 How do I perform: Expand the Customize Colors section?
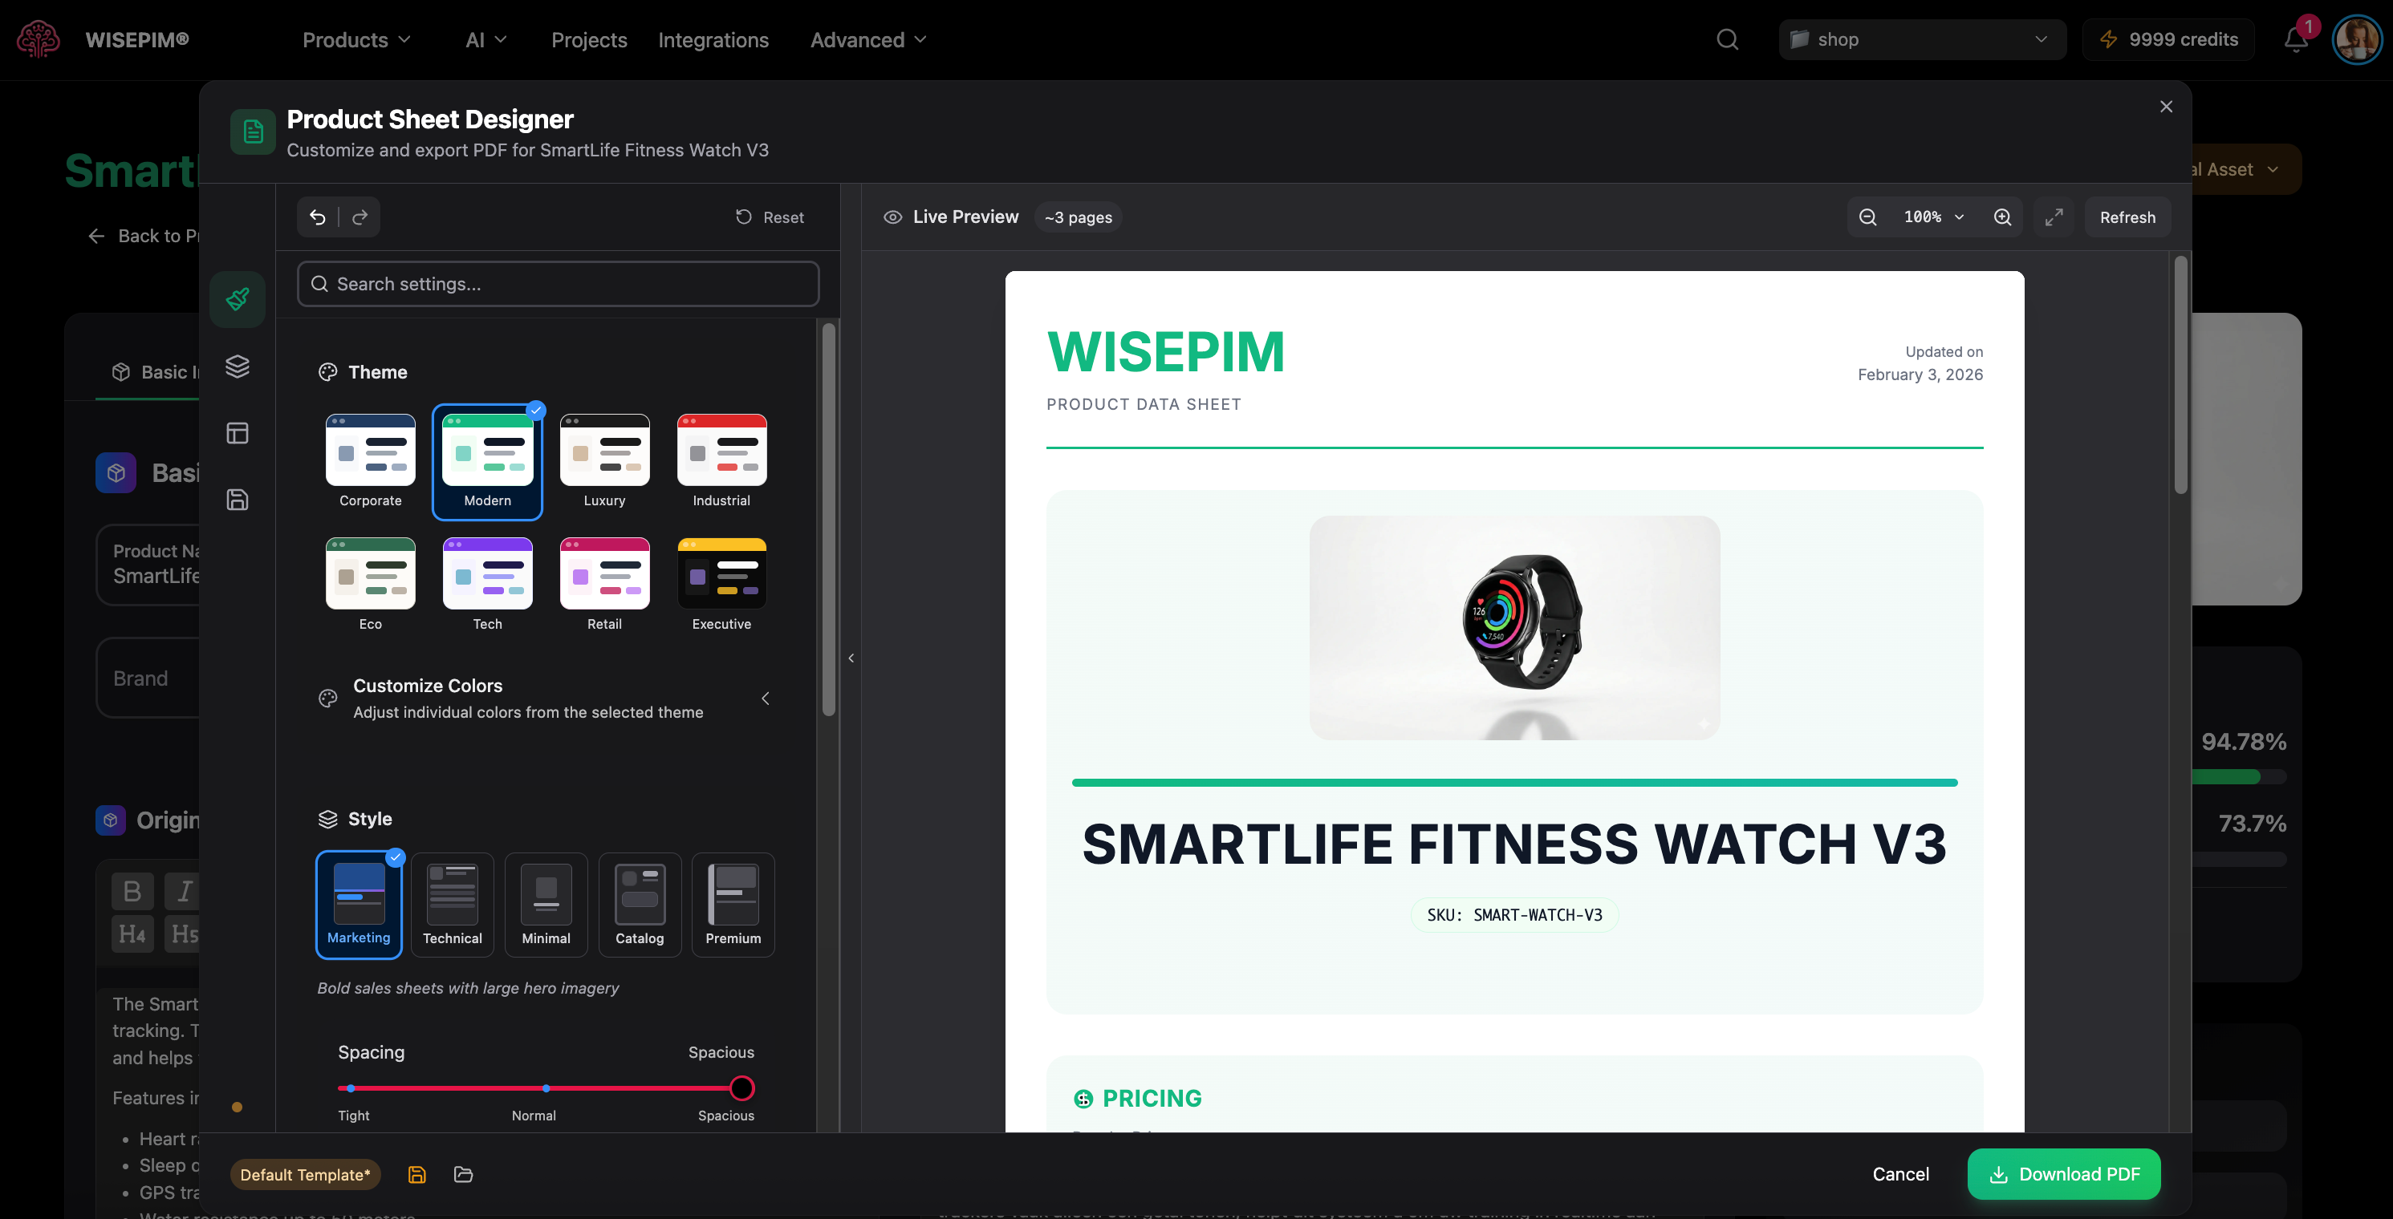click(765, 699)
